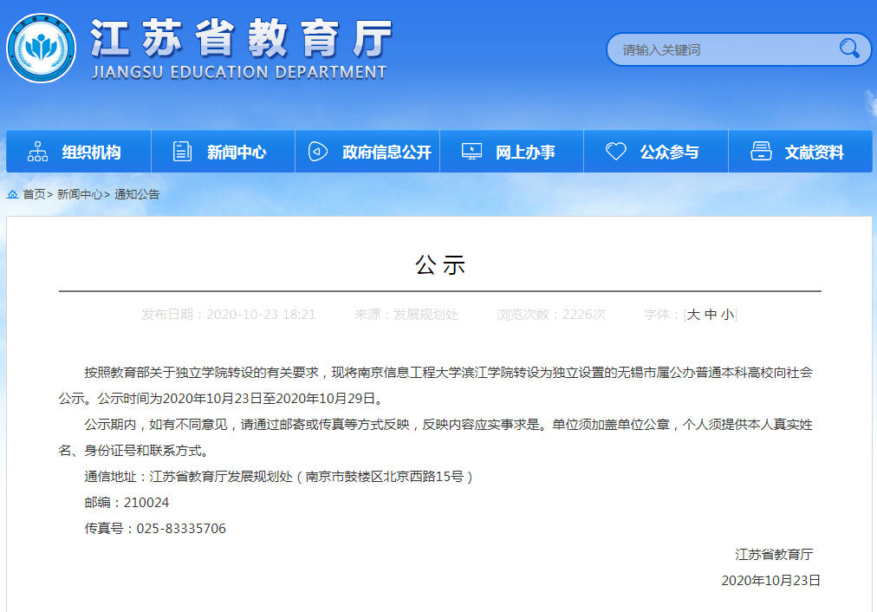Set font size to 小

click(727, 315)
